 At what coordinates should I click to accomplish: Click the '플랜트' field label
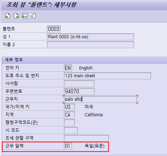9,29
